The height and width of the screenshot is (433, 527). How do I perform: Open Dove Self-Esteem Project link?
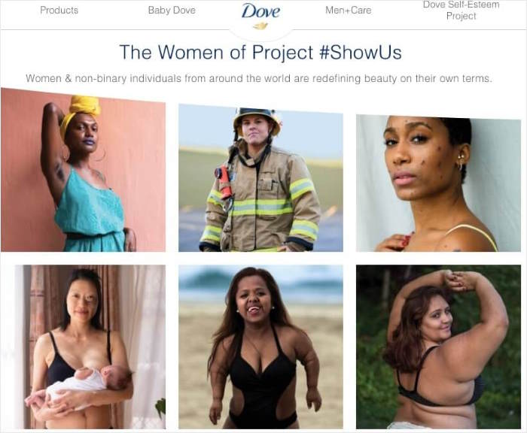[461, 11]
